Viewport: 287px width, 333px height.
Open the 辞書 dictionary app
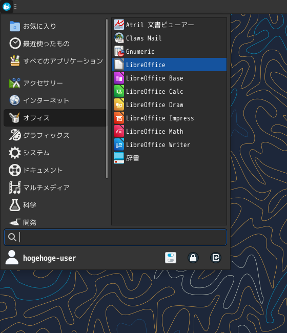[169, 158]
